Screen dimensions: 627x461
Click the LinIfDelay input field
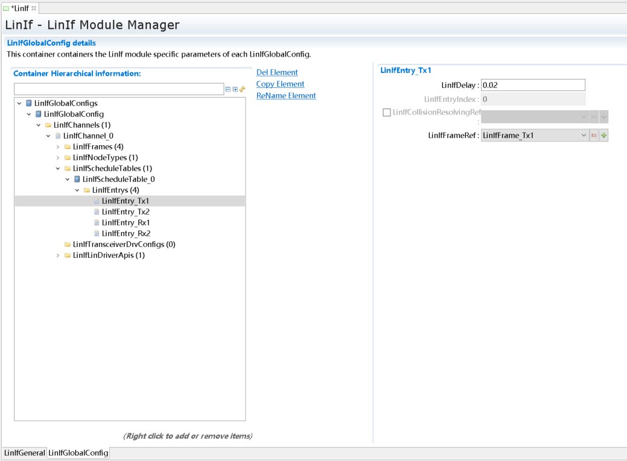pos(533,86)
